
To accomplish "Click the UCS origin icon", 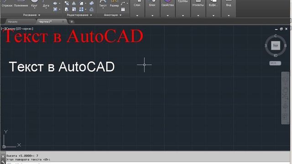I will click(x=4, y=147).
